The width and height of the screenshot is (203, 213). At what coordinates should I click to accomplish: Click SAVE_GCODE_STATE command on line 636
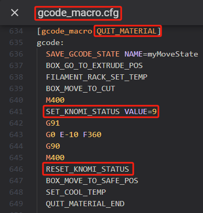click(83, 54)
